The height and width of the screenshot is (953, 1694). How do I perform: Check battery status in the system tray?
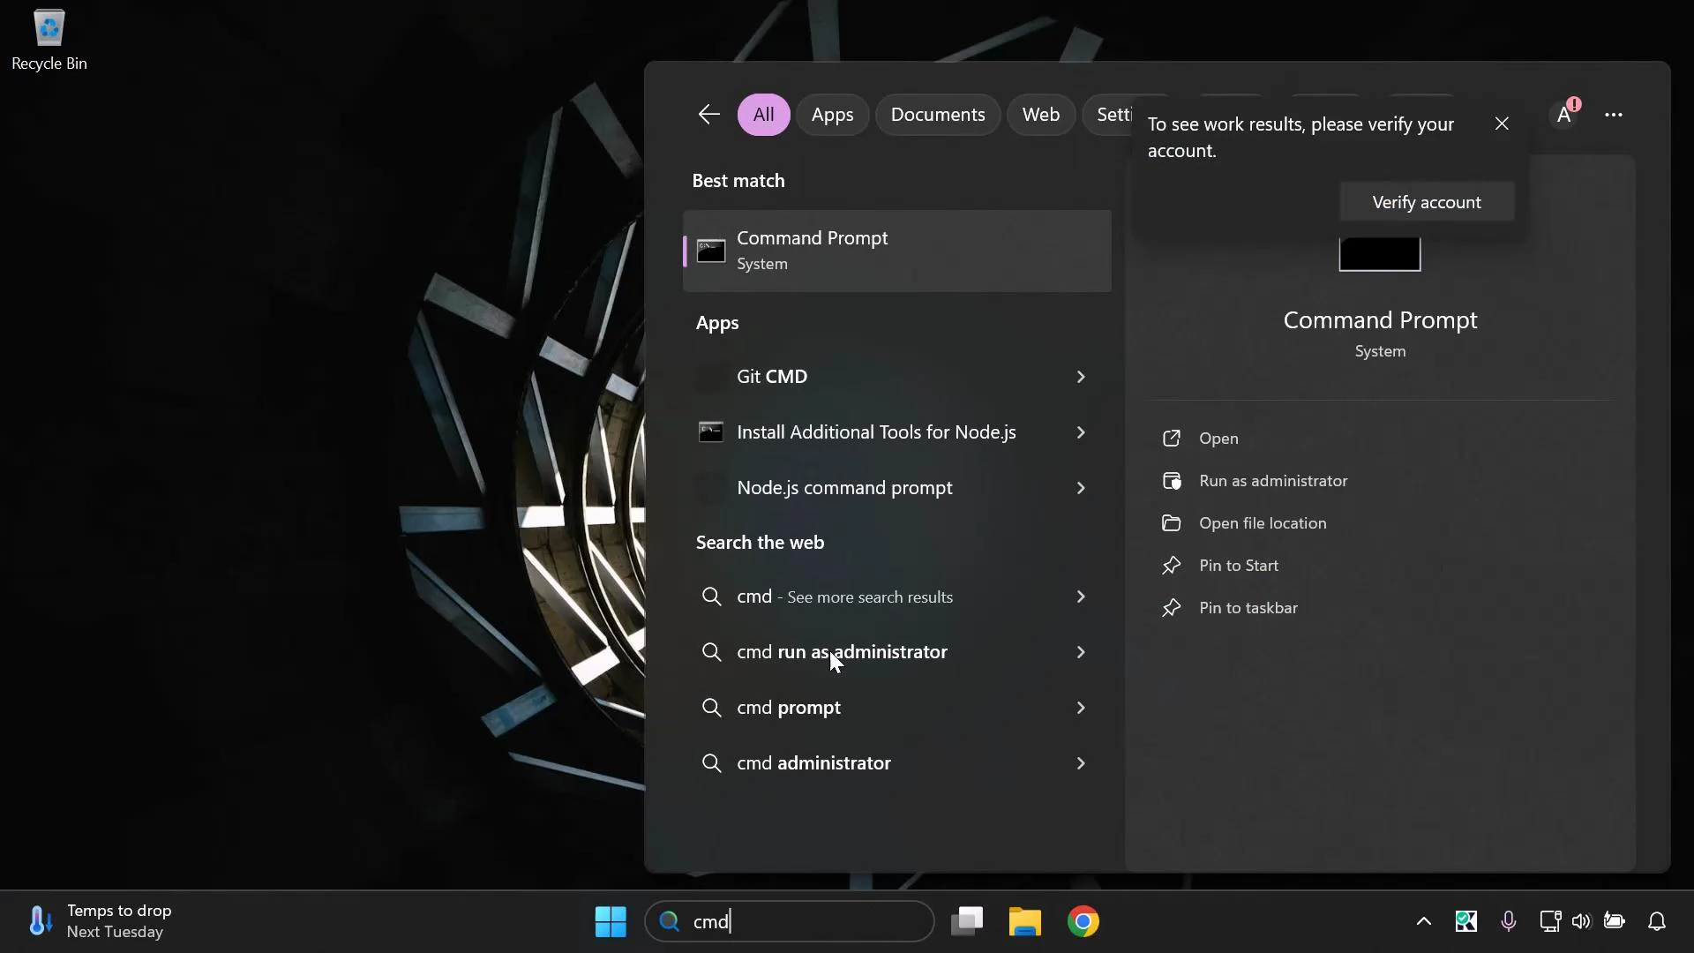tap(1615, 921)
